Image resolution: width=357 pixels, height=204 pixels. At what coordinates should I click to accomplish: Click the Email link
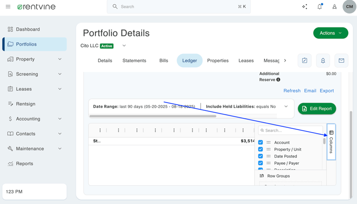(x=310, y=91)
